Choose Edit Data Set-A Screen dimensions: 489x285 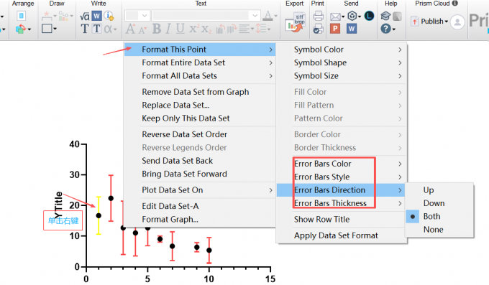(170, 206)
